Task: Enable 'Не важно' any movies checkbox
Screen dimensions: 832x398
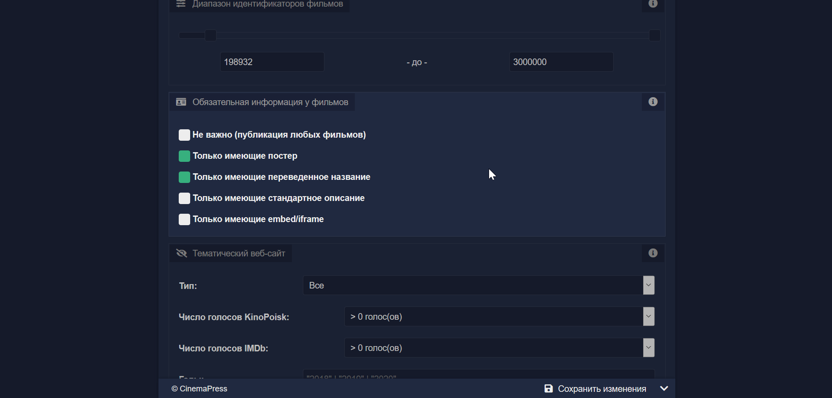Action: 184,135
